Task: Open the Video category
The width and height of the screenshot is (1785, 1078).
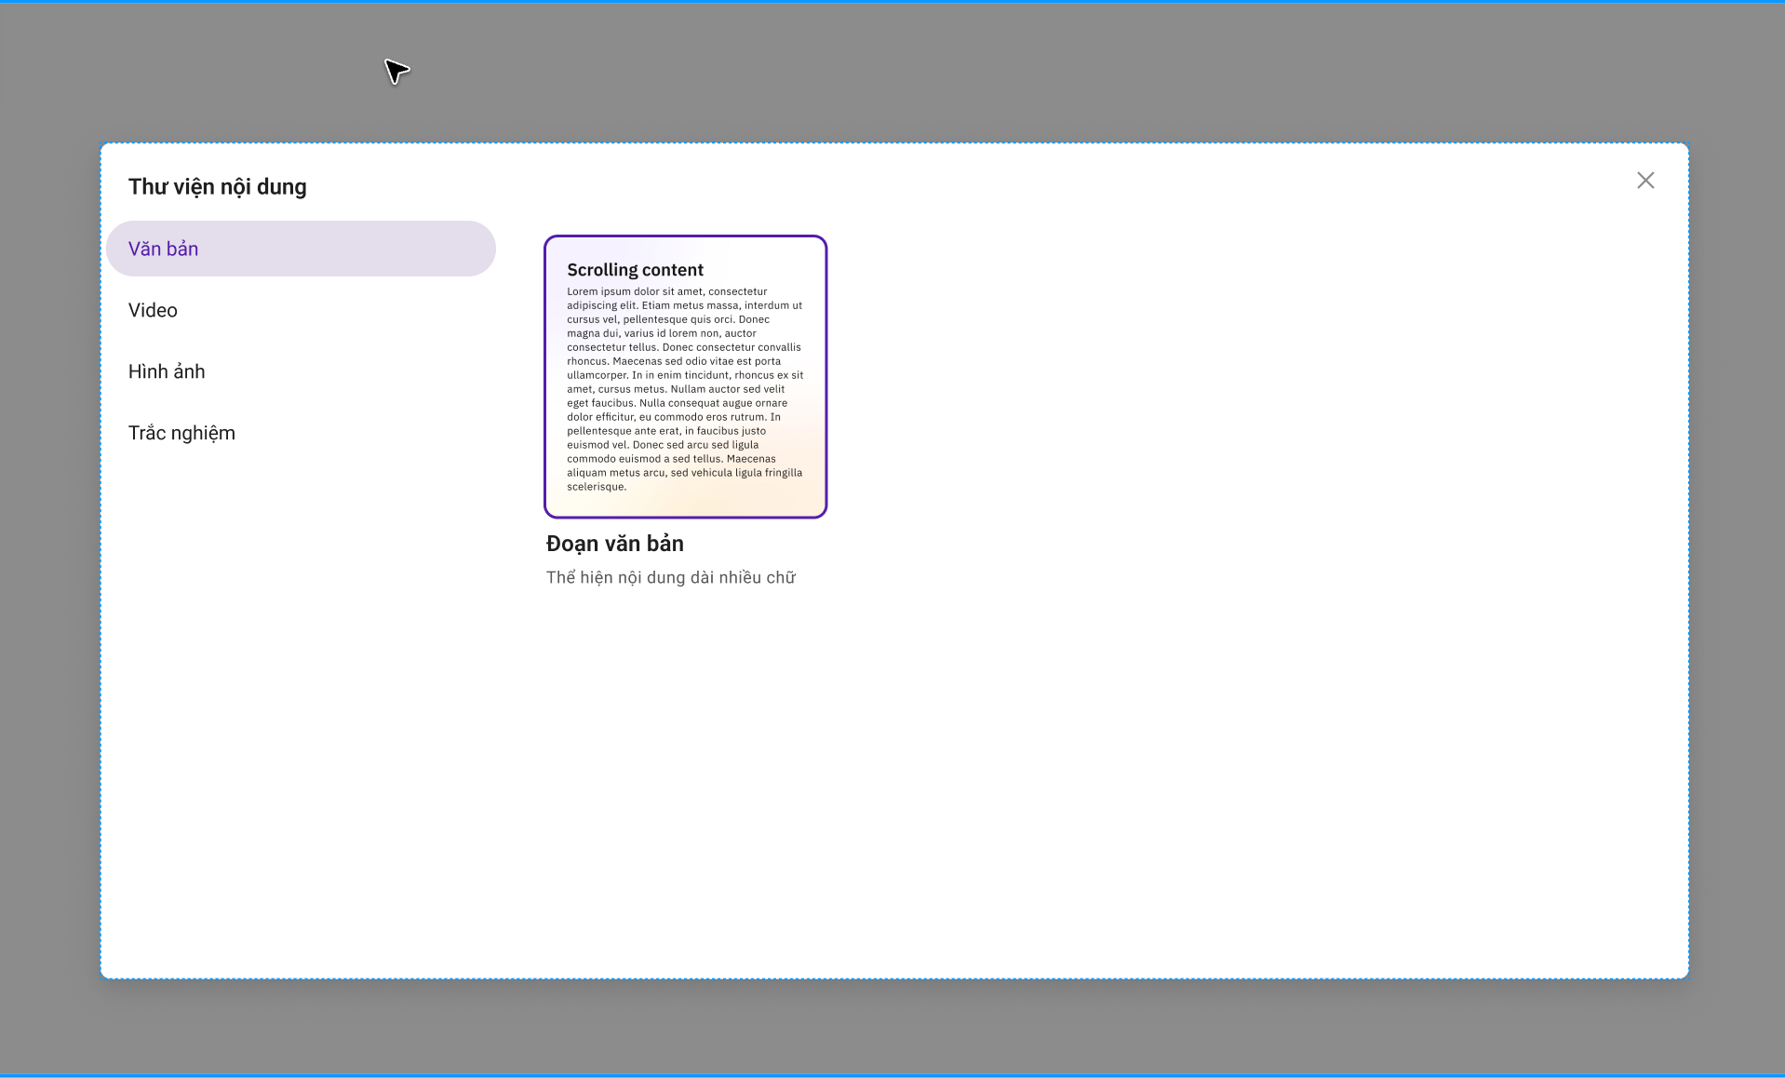Action: click(x=301, y=310)
